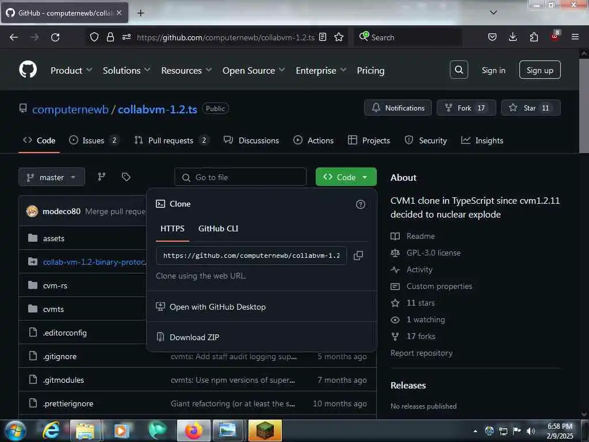The height and width of the screenshot is (442, 589).
Task: Open GitHub search magnifier button
Action: click(458, 70)
